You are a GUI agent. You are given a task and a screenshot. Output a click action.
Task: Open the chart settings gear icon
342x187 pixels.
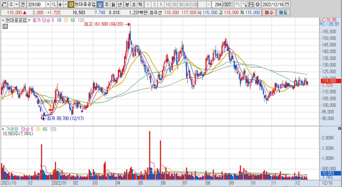pyautogui.click(x=257, y=4)
